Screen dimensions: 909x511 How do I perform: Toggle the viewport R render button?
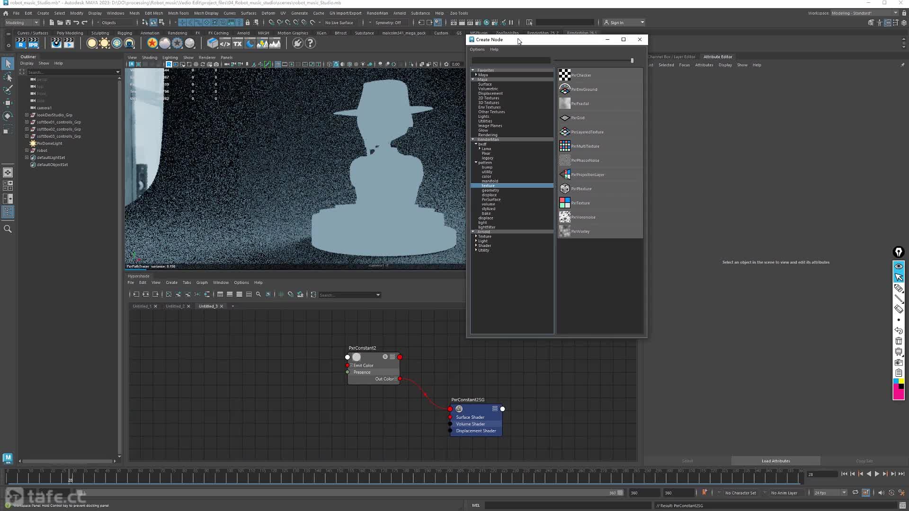[x=169, y=64]
